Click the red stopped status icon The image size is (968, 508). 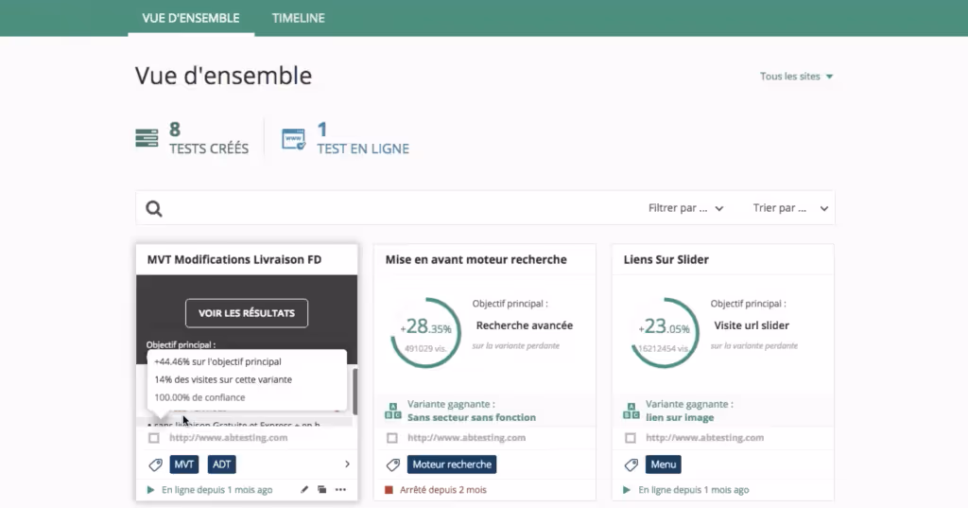[389, 489]
